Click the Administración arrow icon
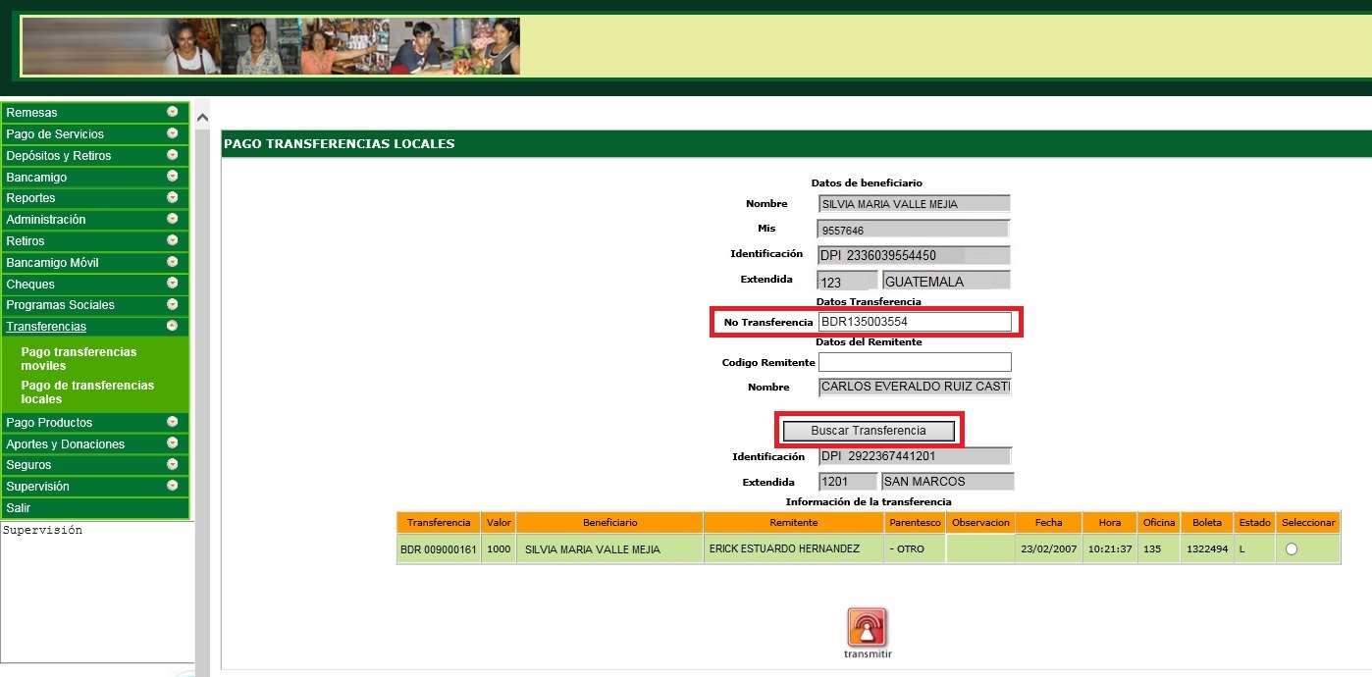 [173, 219]
